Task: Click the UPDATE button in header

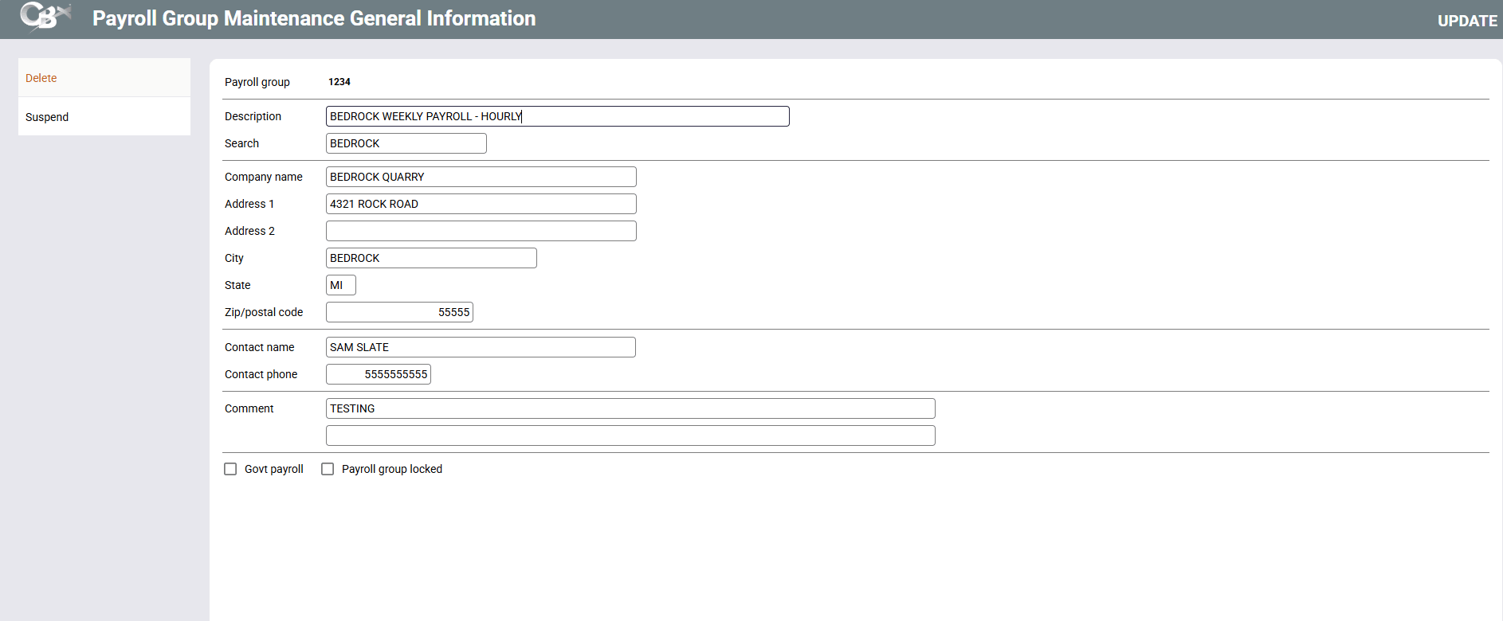Action: coord(1466,21)
